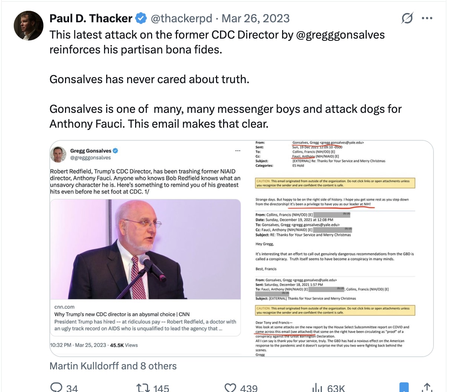Click the Paul D. Thacker display name
The height and width of the screenshot is (392, 458).
point(91,18)
